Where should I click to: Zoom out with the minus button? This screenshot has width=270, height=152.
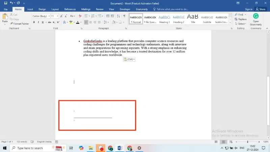click(x=237, y=142)
